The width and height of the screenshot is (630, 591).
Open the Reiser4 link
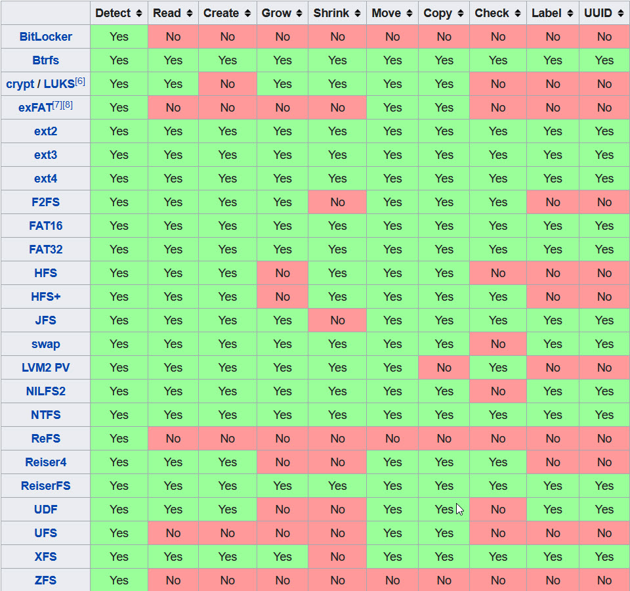46,462
